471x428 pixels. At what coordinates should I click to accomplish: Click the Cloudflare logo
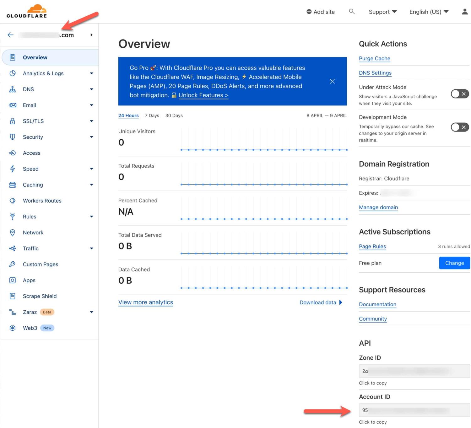26,11
